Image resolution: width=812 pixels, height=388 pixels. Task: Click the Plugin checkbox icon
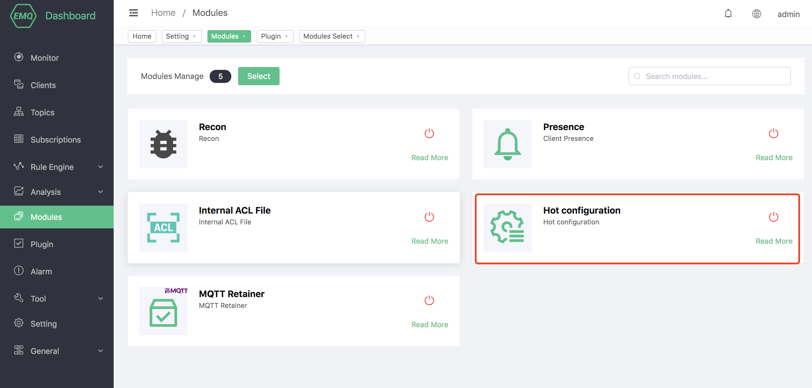(x=18, y=243)
